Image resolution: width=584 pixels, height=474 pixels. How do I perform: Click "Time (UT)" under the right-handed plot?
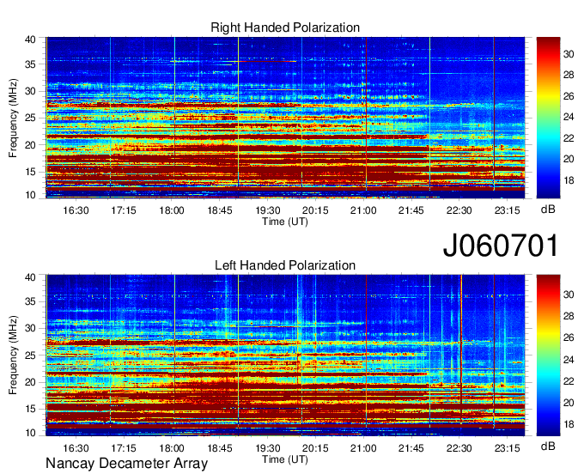click(x=285, y=222)
